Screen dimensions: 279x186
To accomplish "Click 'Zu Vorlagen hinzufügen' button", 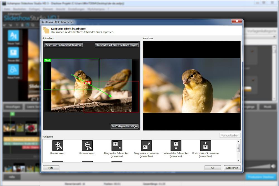I will click(x=124, y=126).
